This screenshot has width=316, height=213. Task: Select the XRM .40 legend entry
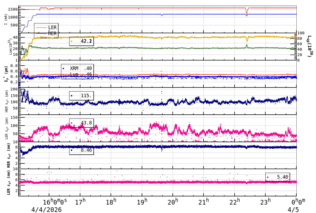77,69
